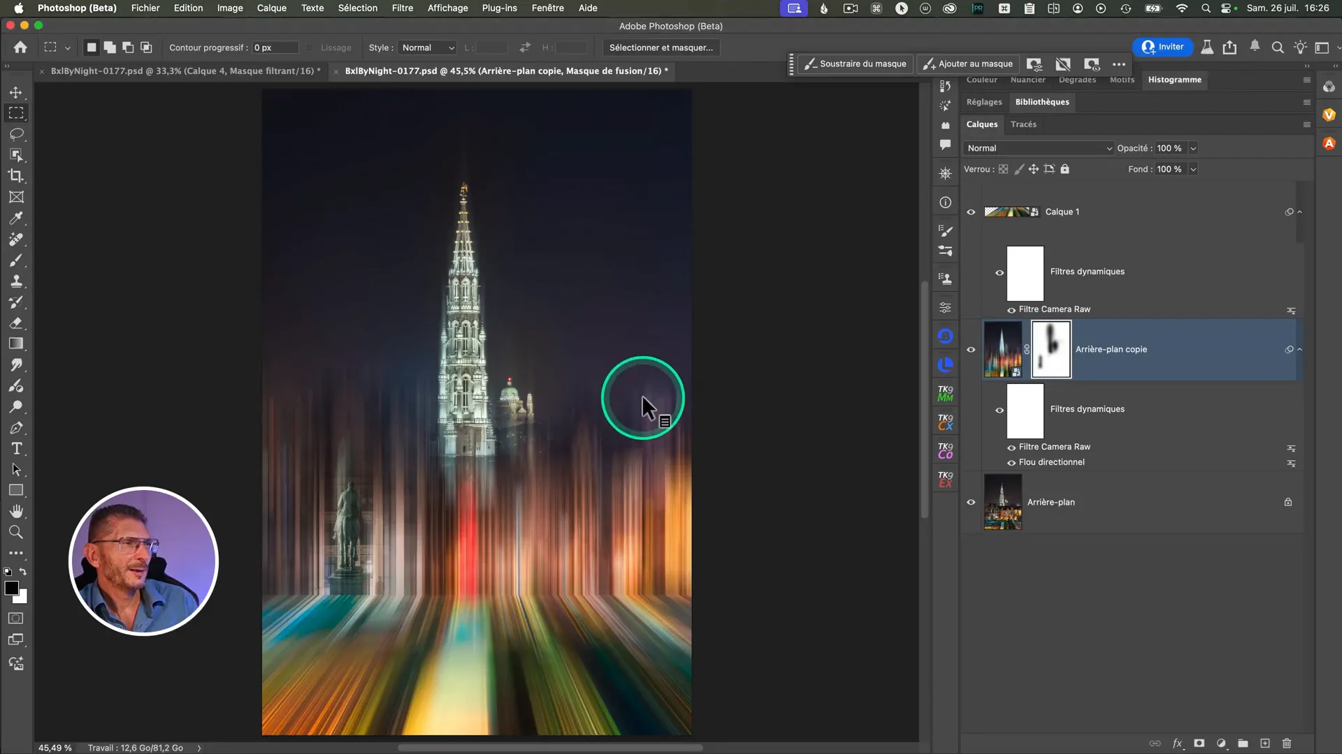This screenshot has width=1342, height=754.
Task: Open the Style dropdown set to Normal
Action: click(428, 47)
